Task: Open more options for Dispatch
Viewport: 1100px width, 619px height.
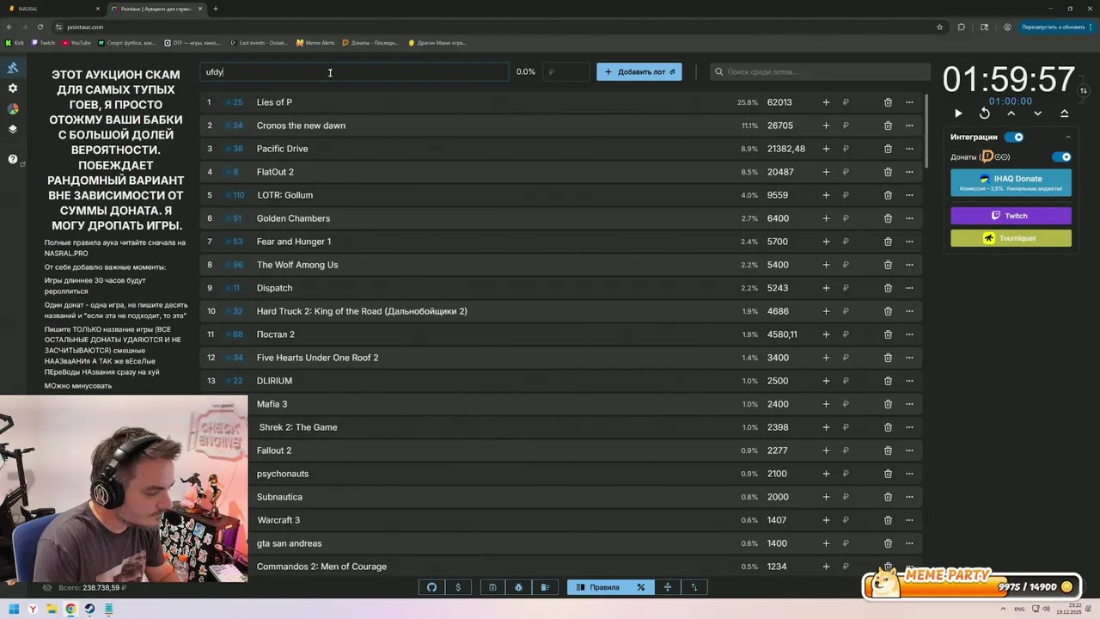Action: coord(909,288)
